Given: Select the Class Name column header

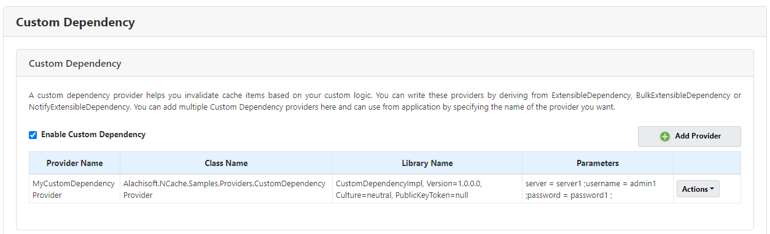Looking at the screenshot, I should pyautogui.click(x=226, y=163).
